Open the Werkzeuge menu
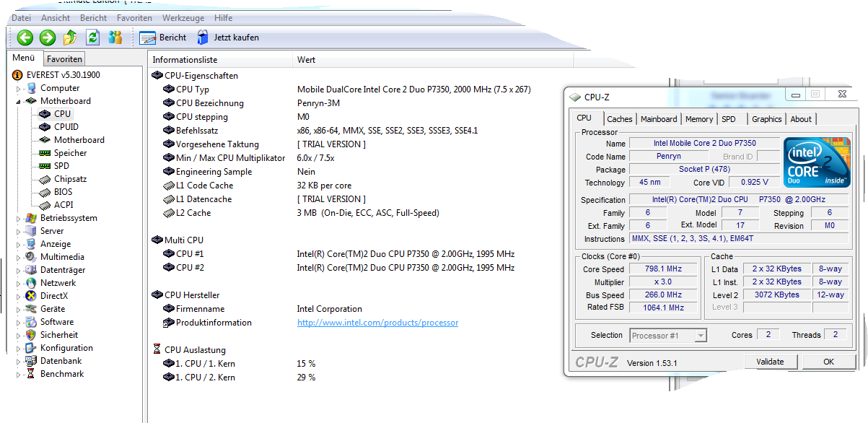This screenshot has height=423, width=868. tap(183, 18)
